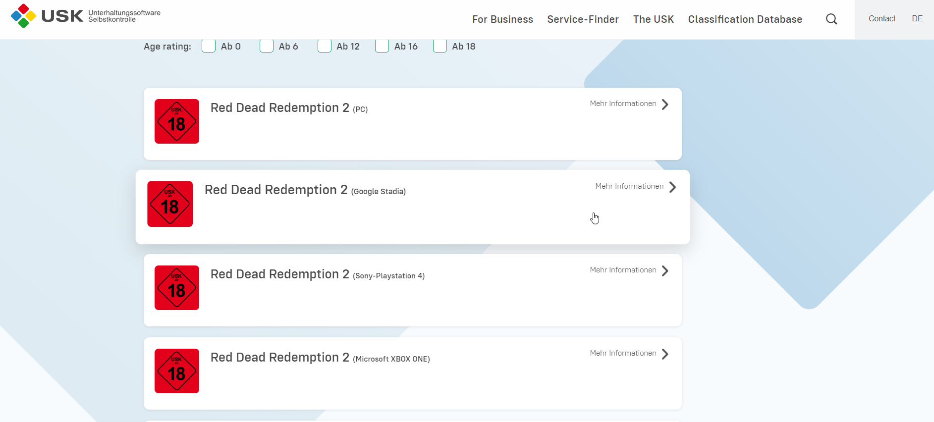Click Mehr Informationen for the Microsoft XBOX ONE version
The image size is (934, 422).
623,353
